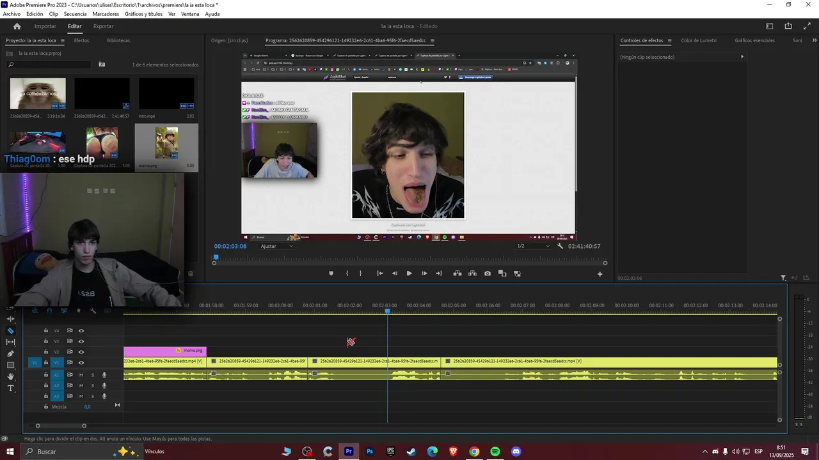Go to the Home screen icon
The height and width of the screenshot is (460, 819).
(x=17, y=26)
